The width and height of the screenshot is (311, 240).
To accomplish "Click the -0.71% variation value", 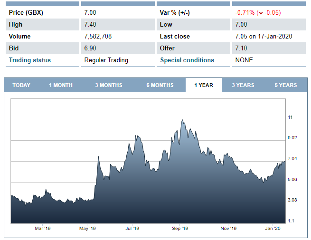I will click(245, 13).
